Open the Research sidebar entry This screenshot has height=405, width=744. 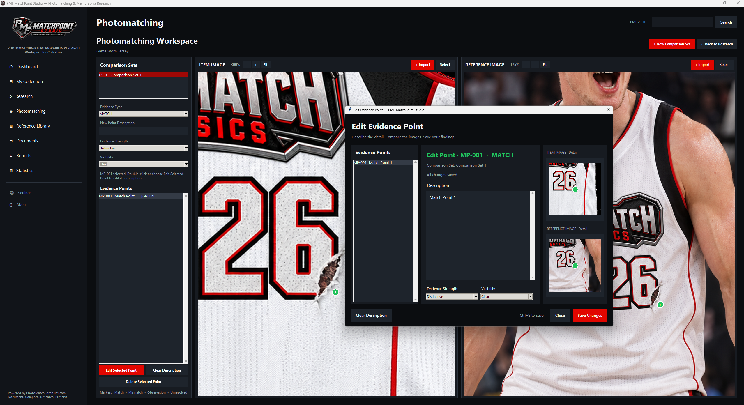(x=24, y=96)
